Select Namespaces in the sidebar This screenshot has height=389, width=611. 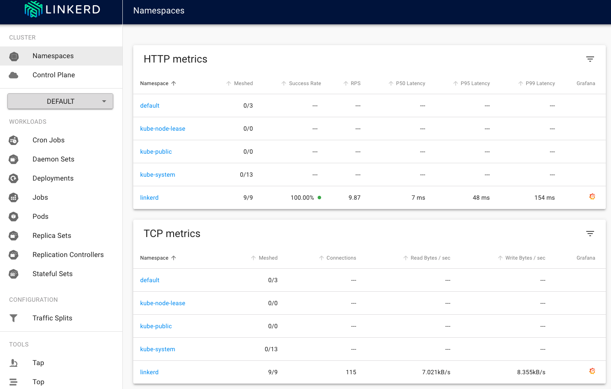click(61, 56)
